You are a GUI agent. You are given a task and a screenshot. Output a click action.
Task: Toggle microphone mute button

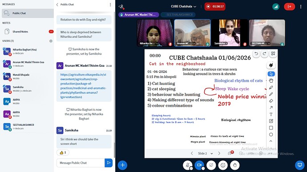pos(188,165)
